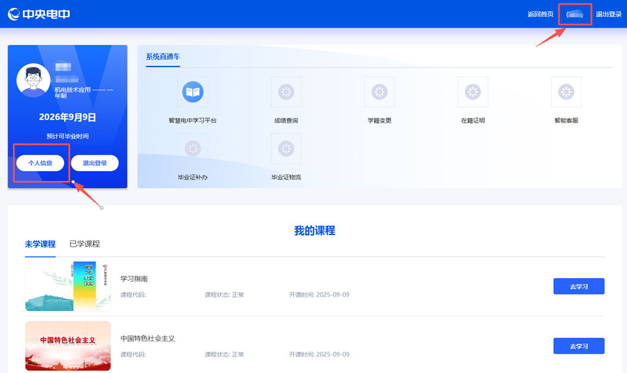Screen dimensions: 627x373
Task: Open the 智慧电中学习平台 book icon
Action: (x=193, y=92)
